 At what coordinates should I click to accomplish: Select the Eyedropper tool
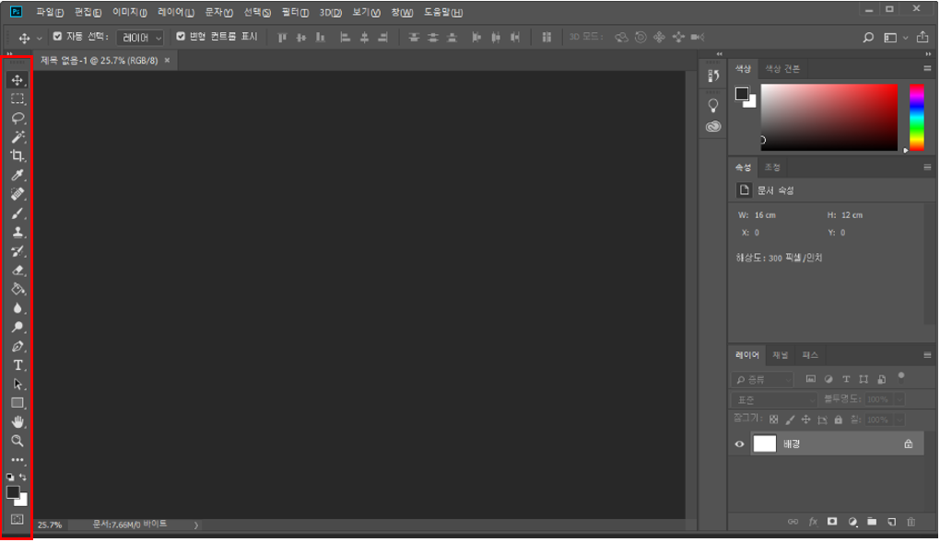pos(18,175)
